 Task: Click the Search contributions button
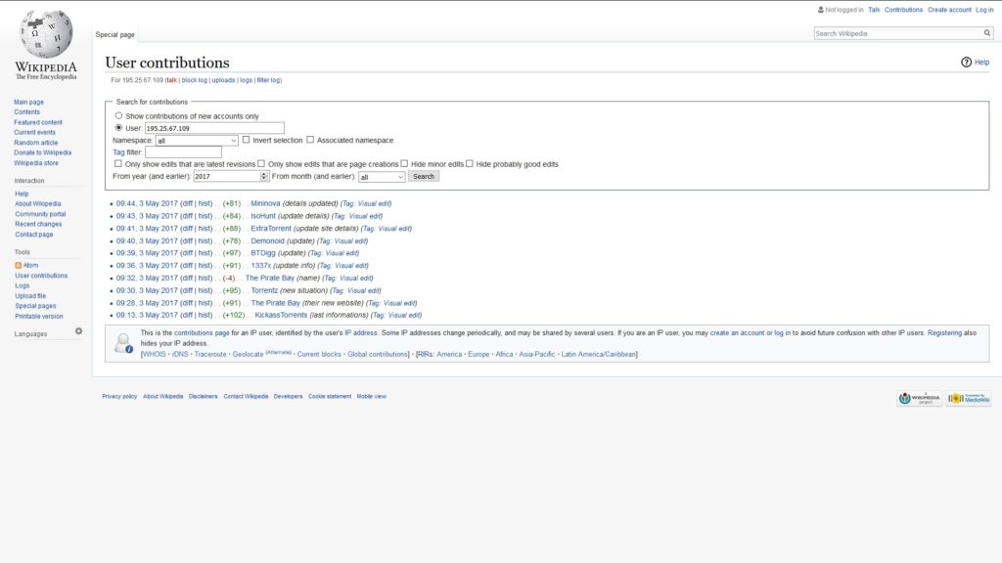point(423,176)
